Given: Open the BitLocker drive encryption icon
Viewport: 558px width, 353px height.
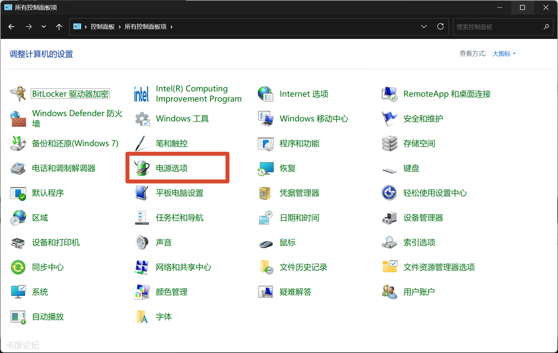Looking at the screenshot, I should tap(18, 94).
